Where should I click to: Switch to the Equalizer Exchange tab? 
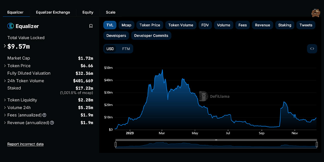coord(53,12)
